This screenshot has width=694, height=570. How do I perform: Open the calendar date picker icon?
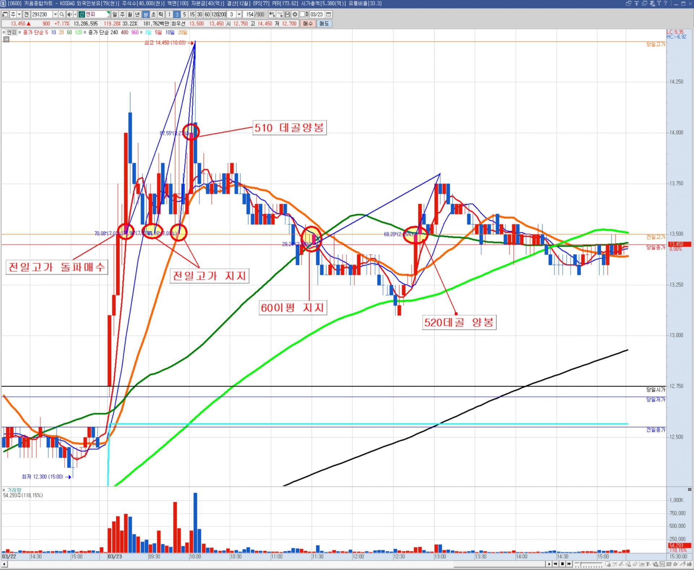(329, 14)
